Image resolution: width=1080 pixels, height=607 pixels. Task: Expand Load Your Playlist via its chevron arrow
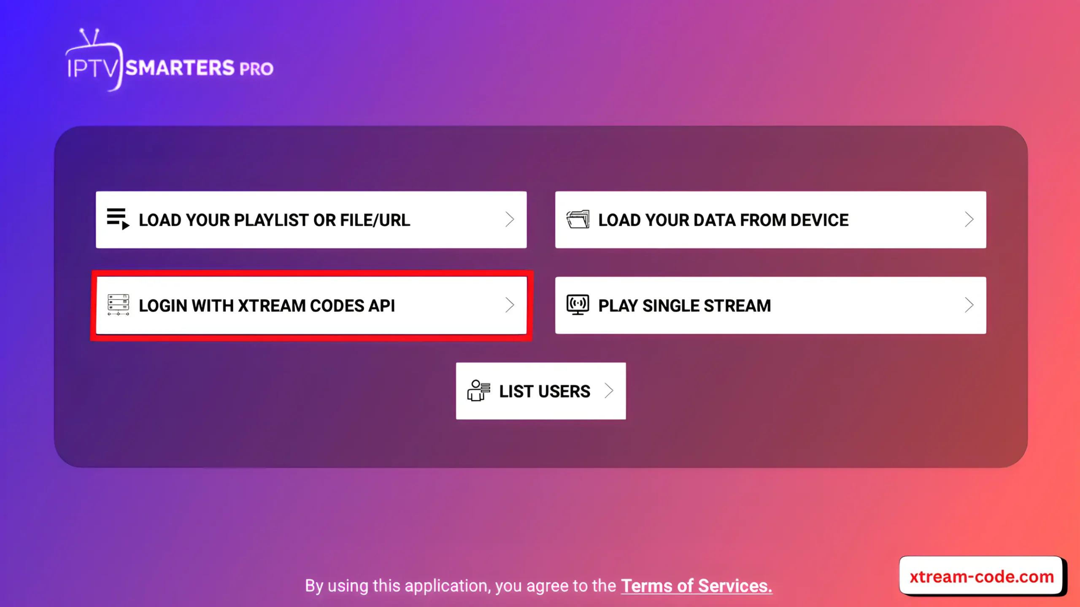[510, 219]
